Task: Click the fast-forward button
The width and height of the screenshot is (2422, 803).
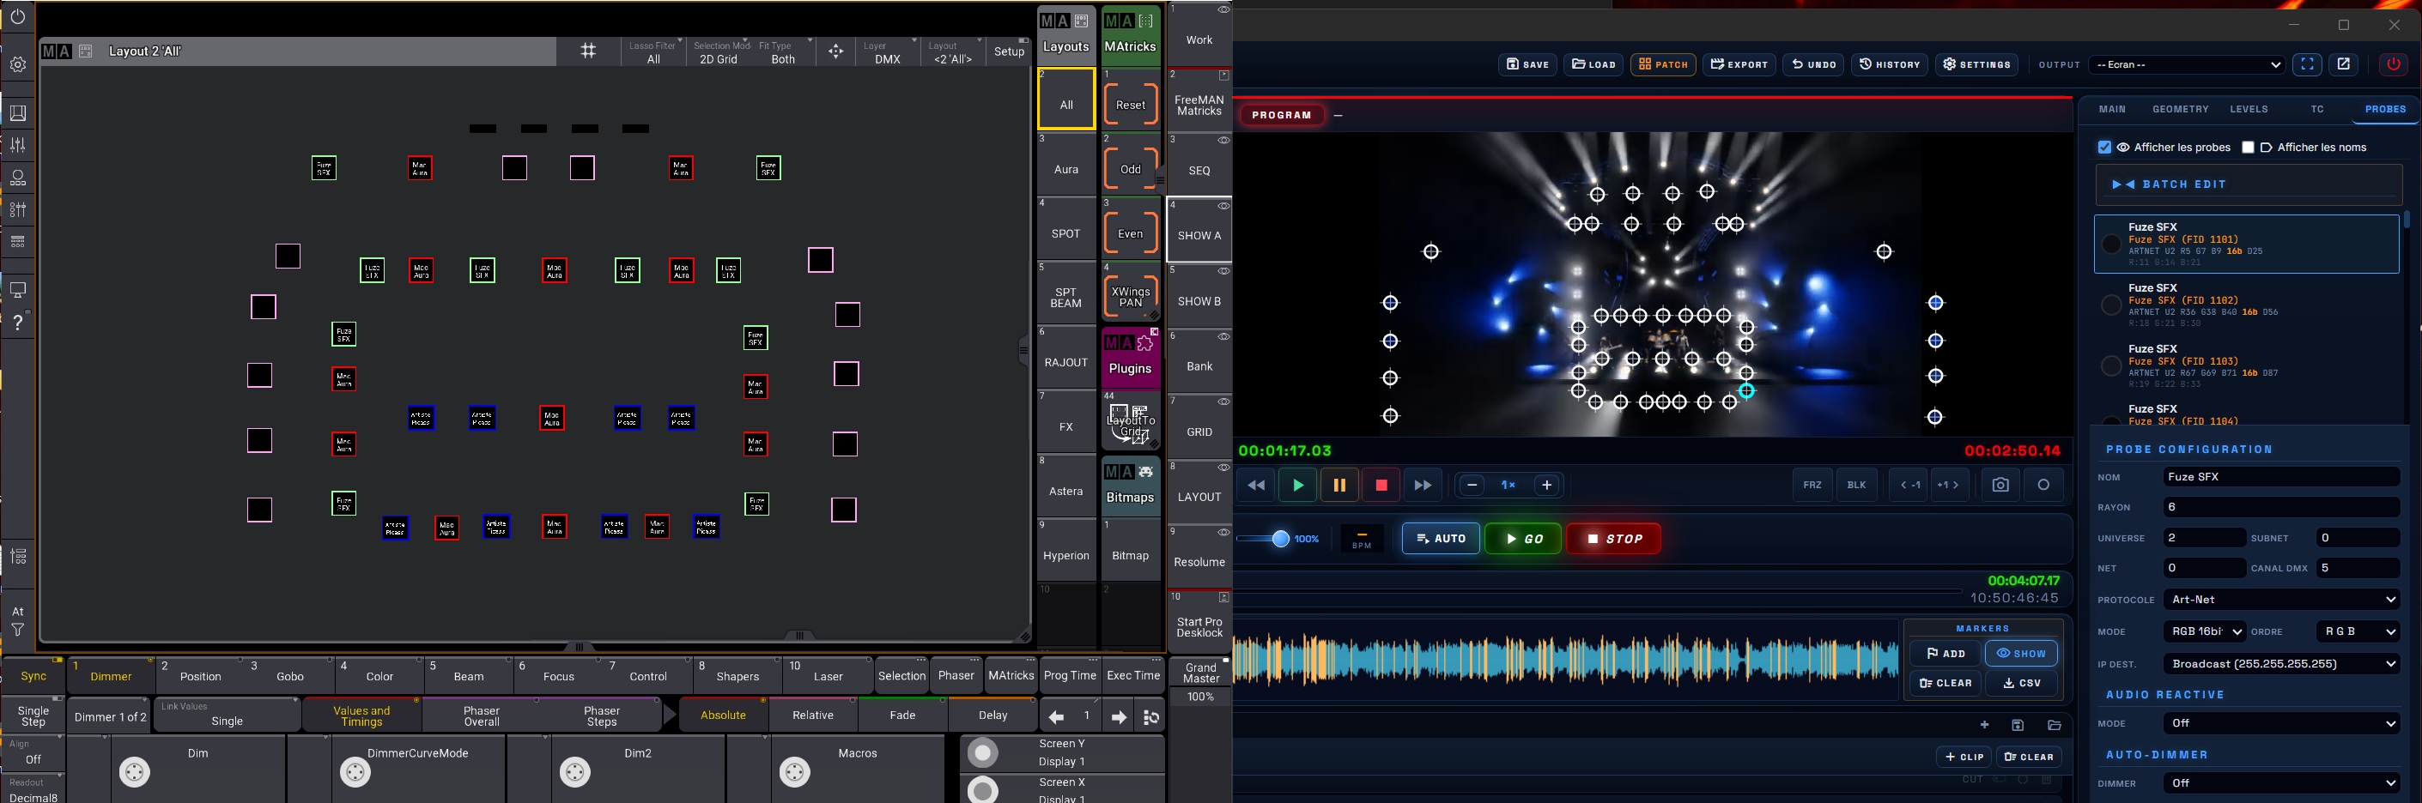Action: click(x=1423, y=486)
